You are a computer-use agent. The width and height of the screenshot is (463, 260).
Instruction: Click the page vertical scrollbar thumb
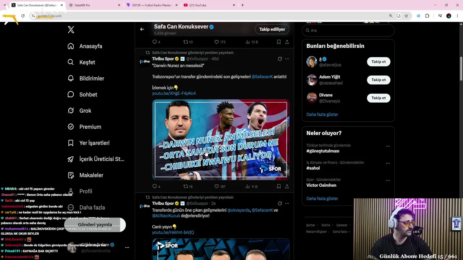pyautogui.click(x=461, y=69)
